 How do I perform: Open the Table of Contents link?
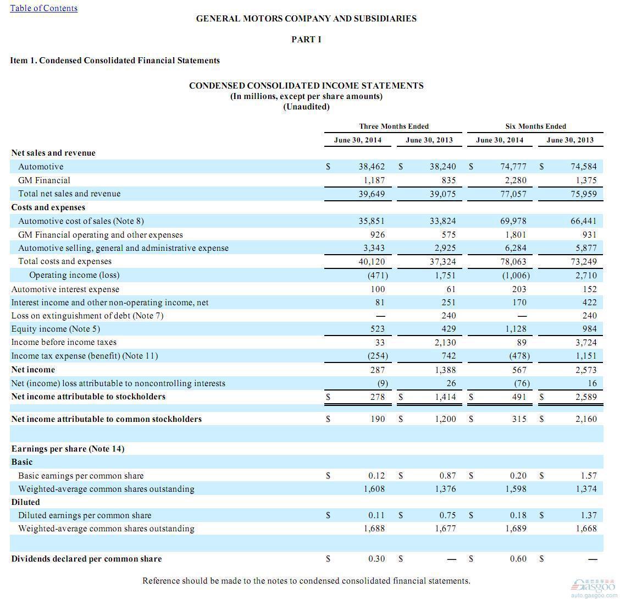(43, 8)
